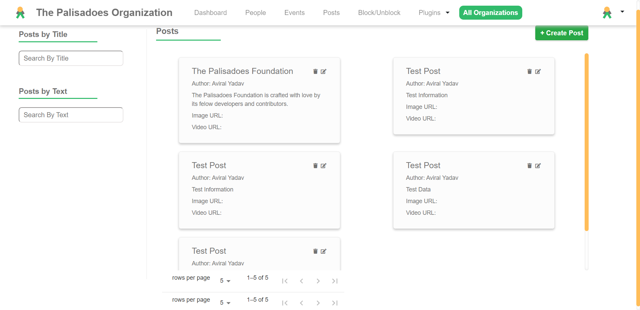Screen dimensions: 640x310
Task: Navigate to the Dashboard section
Action: point(210,13)
